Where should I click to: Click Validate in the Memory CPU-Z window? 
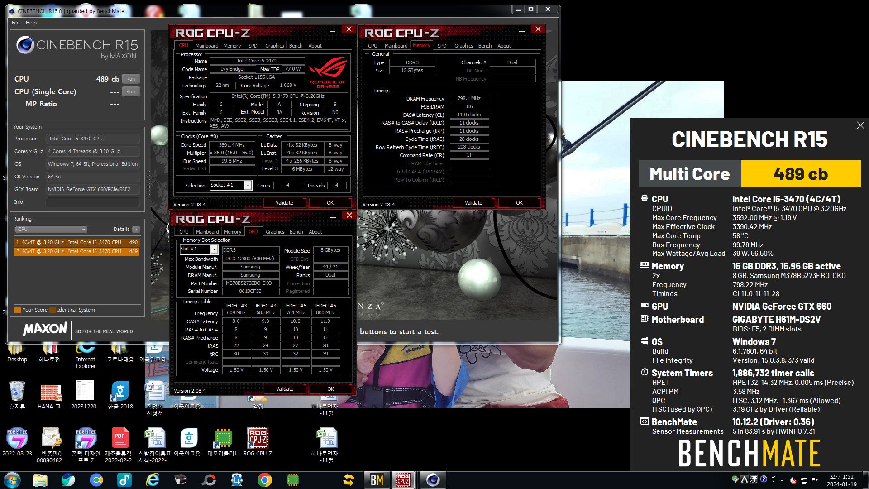click(x=473, y=203)
